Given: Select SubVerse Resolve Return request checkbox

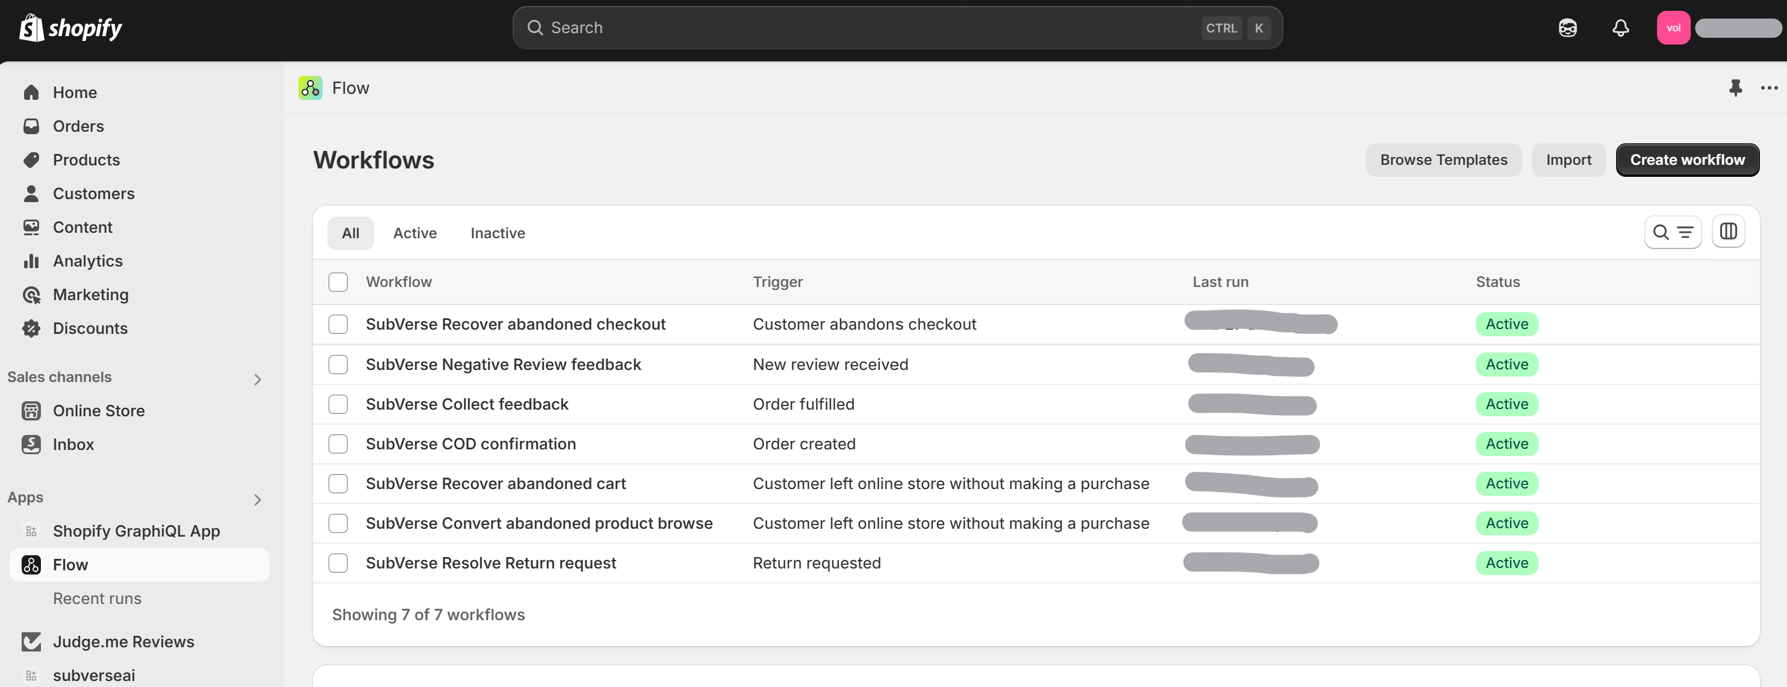Looking at the screenshot, I should pos(338,563).
